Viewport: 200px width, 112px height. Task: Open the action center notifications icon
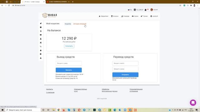[x=197, y=110]
